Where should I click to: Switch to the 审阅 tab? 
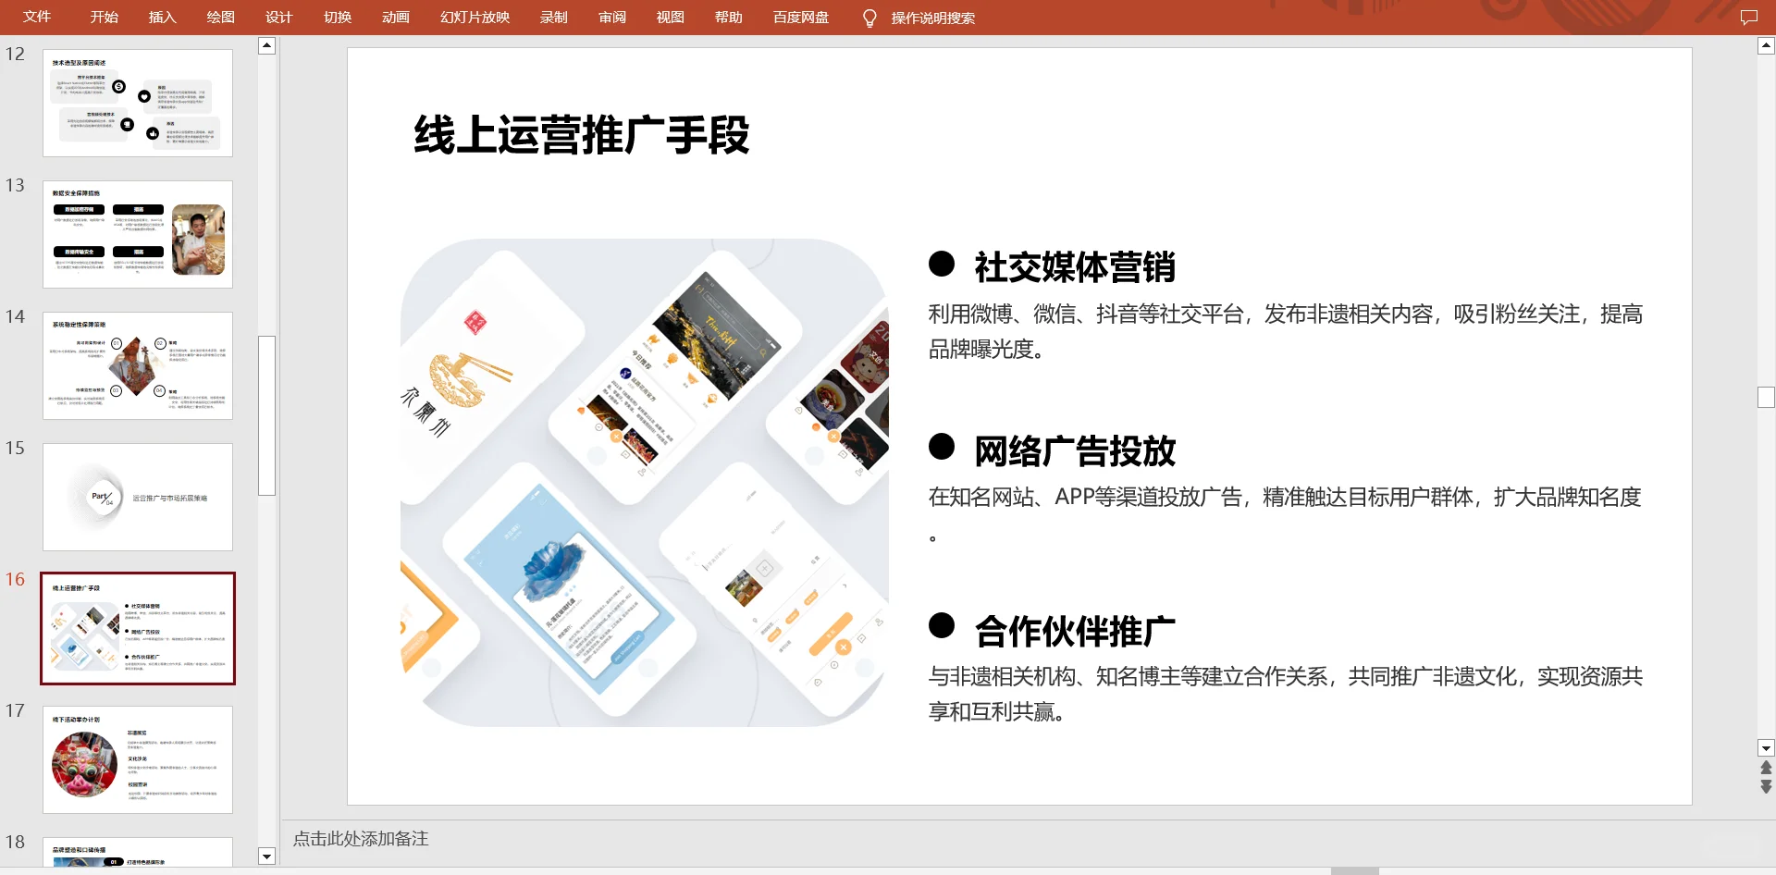pos(611,17)
